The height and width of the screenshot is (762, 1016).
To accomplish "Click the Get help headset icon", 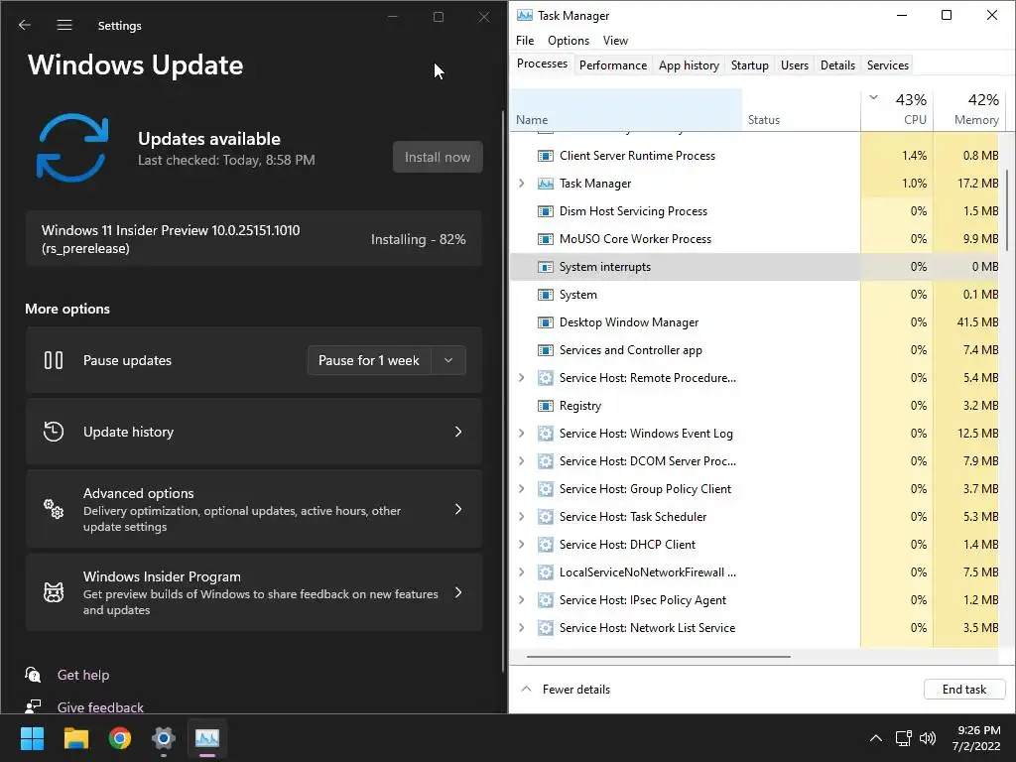I will (x=33, y=675).
